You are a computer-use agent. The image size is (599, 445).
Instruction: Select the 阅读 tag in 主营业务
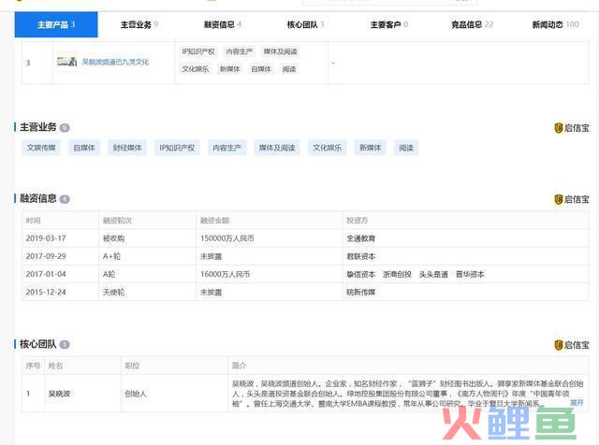pos(406,148)
